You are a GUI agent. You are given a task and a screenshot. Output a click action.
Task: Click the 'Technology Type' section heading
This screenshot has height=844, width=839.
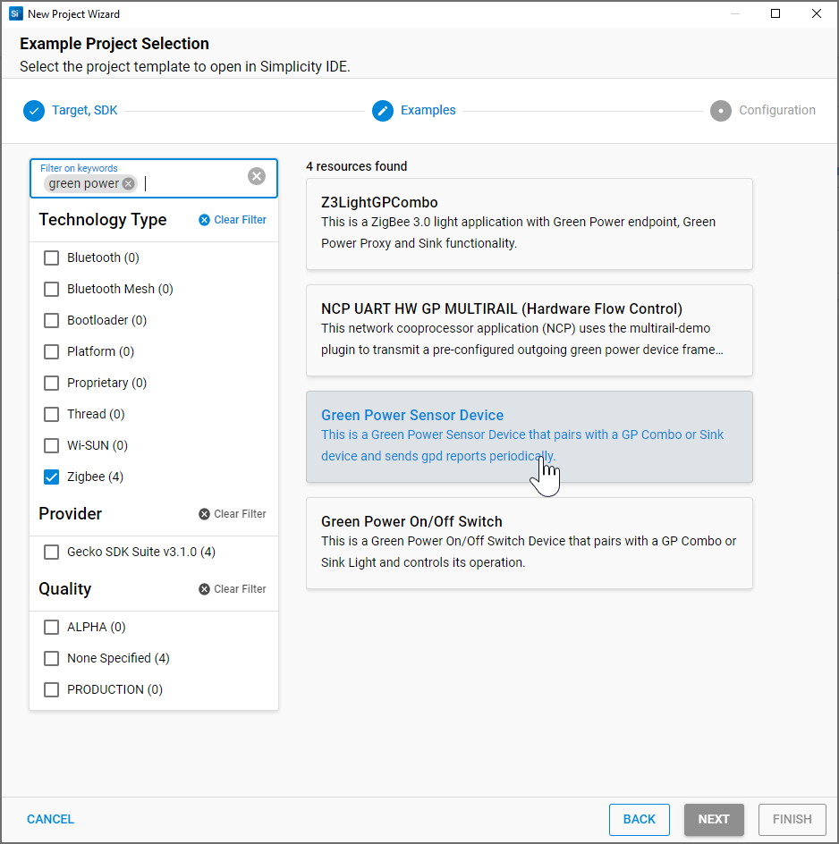point(103,220)
